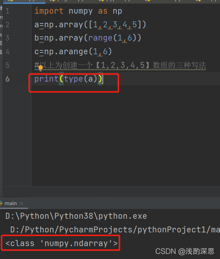Click the 'print(type(a))' statement
The height and width of the screenshot is (259, 220).
pyautogui.click(x=69, y=79)
